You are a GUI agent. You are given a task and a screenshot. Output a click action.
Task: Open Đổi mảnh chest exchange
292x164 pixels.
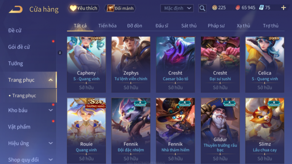pyautogui.click(x=121, y=8)
